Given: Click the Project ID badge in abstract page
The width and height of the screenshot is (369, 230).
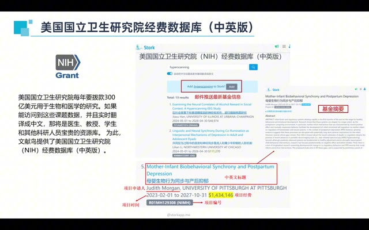Looking at the screenshot, I should coord(283,107).
